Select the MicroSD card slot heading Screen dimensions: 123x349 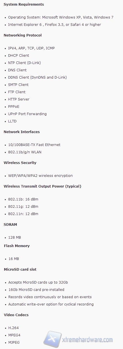20,270
